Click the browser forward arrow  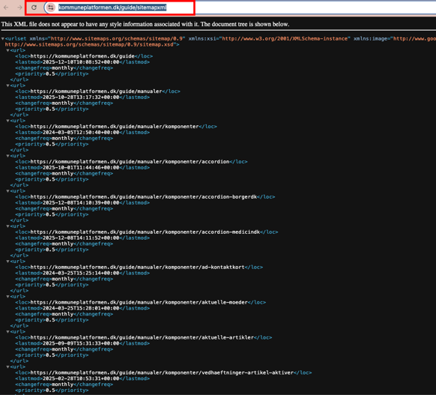point(19,7)
